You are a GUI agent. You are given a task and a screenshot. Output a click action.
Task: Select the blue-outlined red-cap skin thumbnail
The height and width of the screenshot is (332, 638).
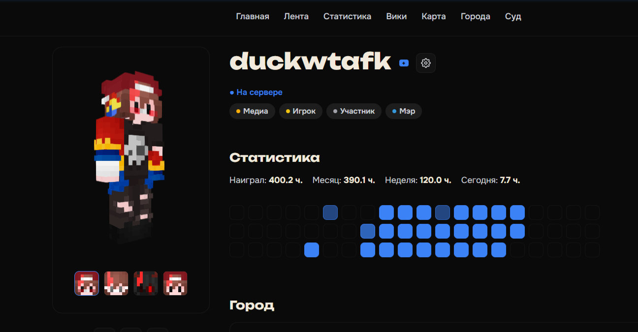(87, 283)
